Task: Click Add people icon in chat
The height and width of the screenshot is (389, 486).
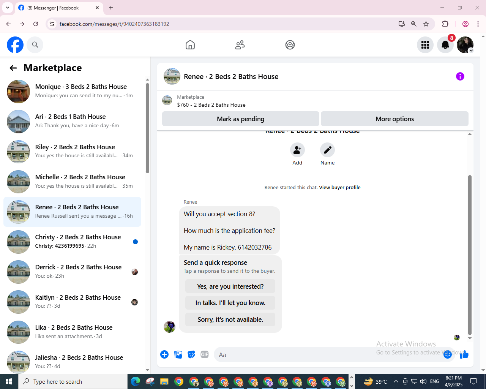Action: pos(297,150)
